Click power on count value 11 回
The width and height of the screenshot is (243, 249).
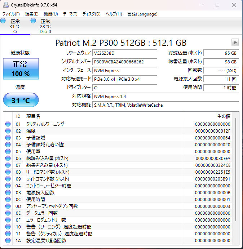point(221,79)
